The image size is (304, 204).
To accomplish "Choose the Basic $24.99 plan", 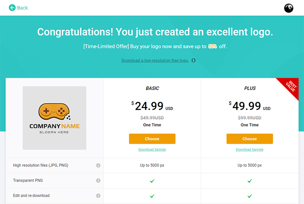I will tap(152, 139).
